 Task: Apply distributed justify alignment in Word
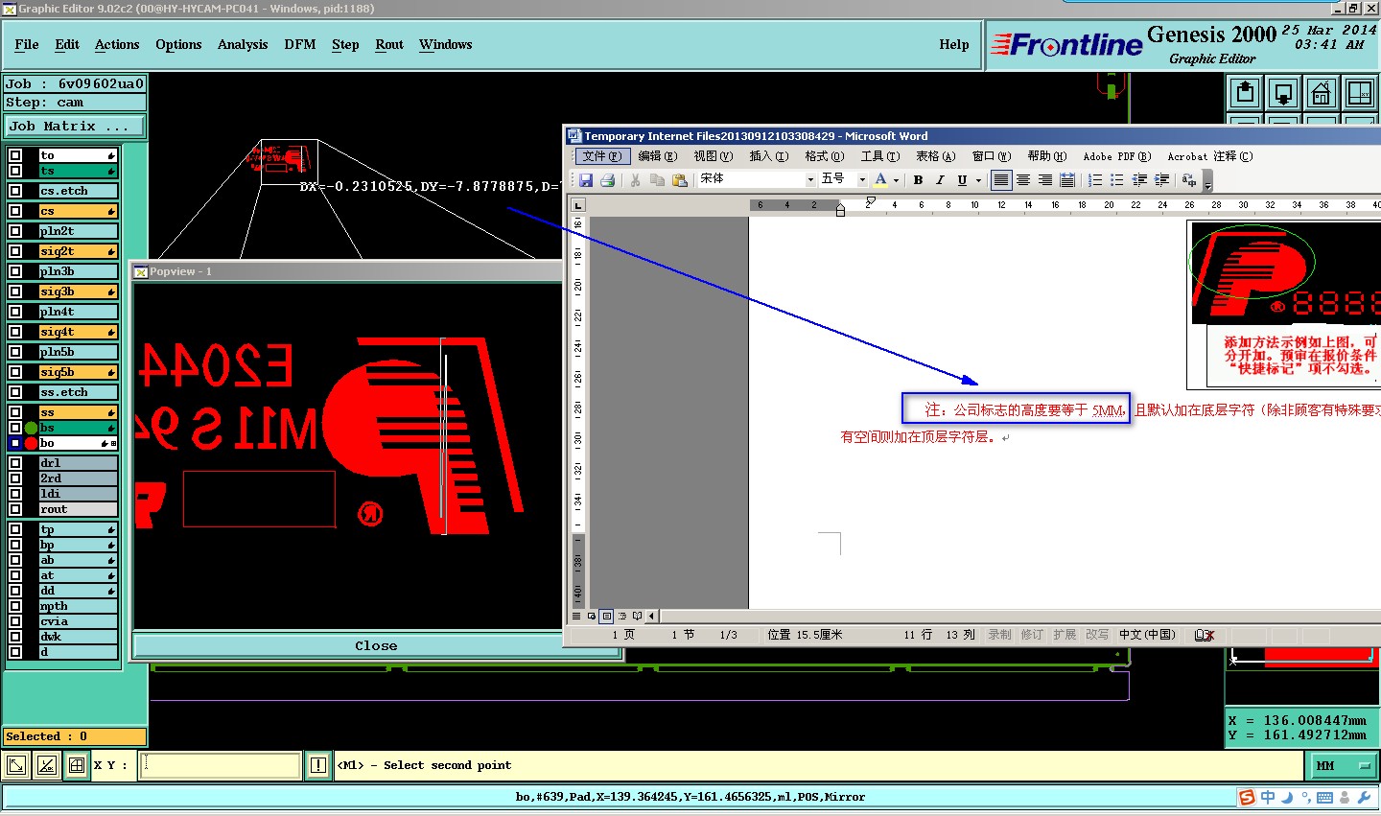point(1067,179)
